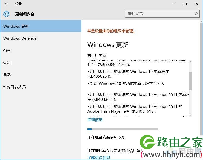Open the 了解更多信息 link
The image size is (203, 160).
tap(99, 158)
